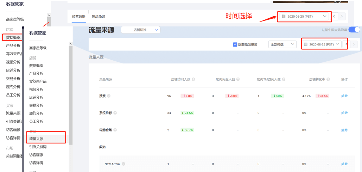Click help icon next to New Arrival
Viewport: 362px width, 172px height.
(x=123, y=164)
